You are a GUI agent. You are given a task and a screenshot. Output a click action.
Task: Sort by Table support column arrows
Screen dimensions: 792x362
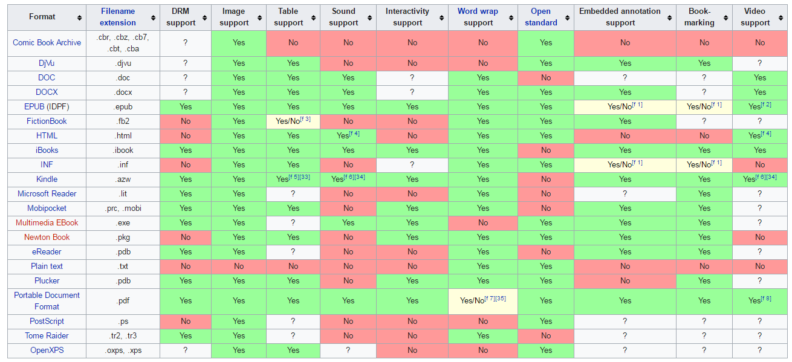tap(314, 18)
